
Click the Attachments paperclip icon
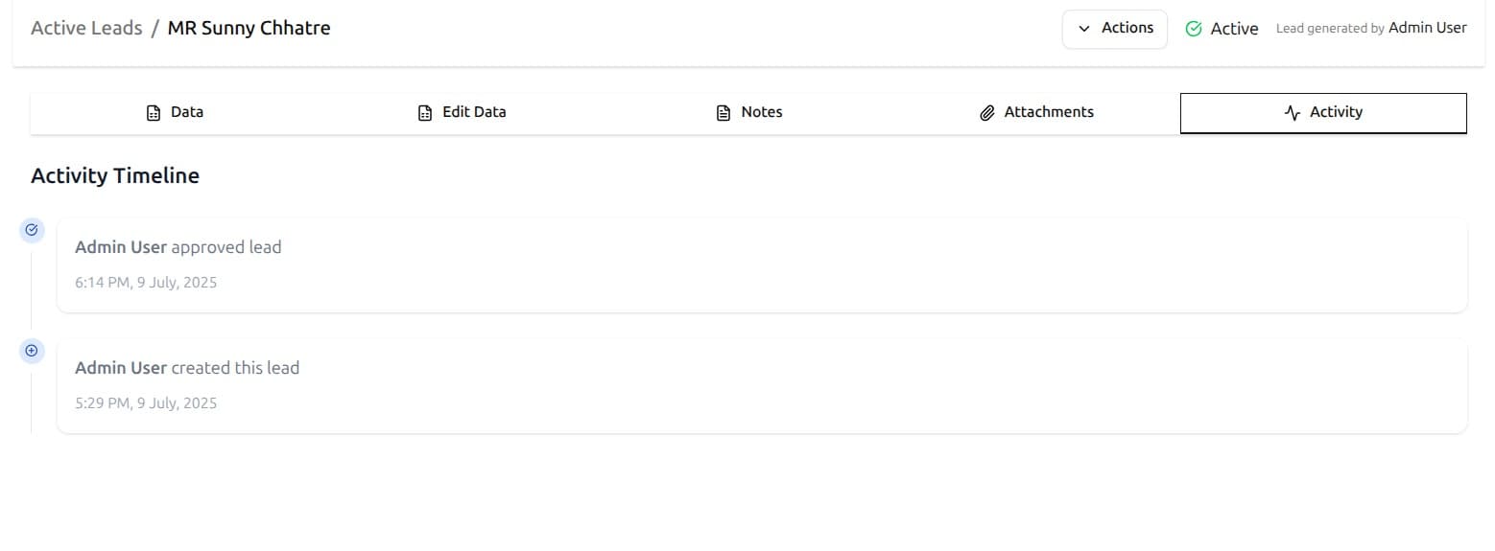987,113
